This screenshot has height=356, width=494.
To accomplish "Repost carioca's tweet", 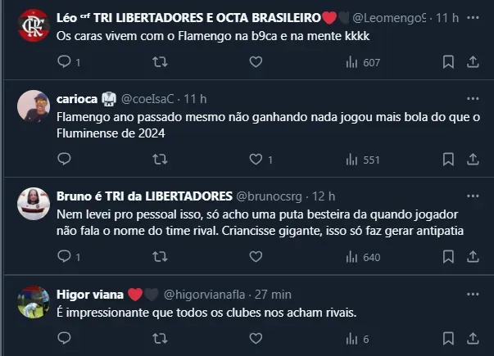I will point(160,160).
